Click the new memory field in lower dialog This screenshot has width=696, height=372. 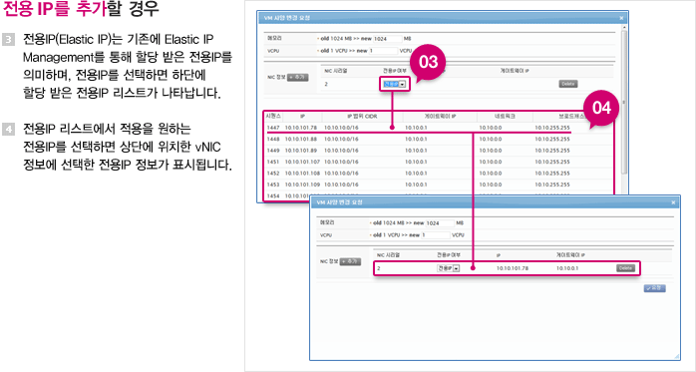tap(440, 222)
